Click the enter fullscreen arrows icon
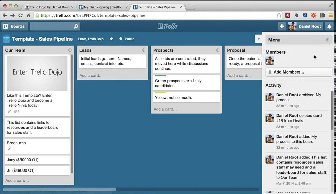This screenshot has width=336, height=194. coord(331,6)
